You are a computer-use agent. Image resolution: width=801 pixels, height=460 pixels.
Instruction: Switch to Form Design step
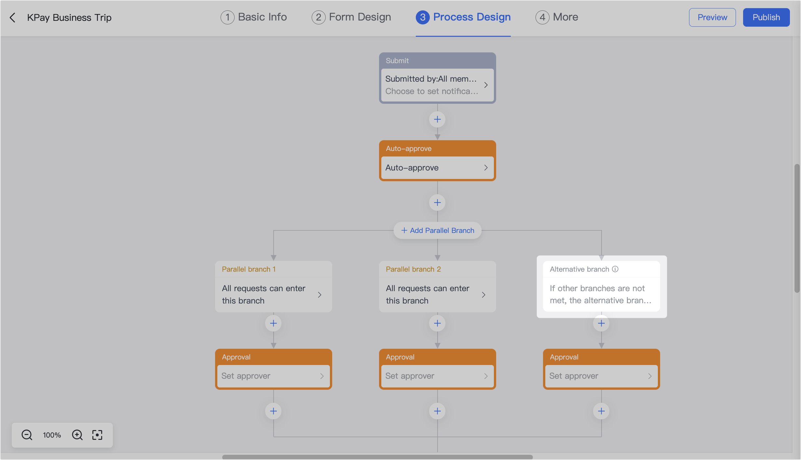351,17
